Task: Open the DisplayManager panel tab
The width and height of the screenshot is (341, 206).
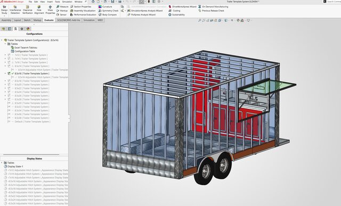Action: (28, 29)
